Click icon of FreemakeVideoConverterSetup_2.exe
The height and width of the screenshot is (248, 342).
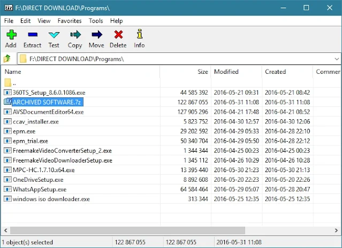coord(7,150)
